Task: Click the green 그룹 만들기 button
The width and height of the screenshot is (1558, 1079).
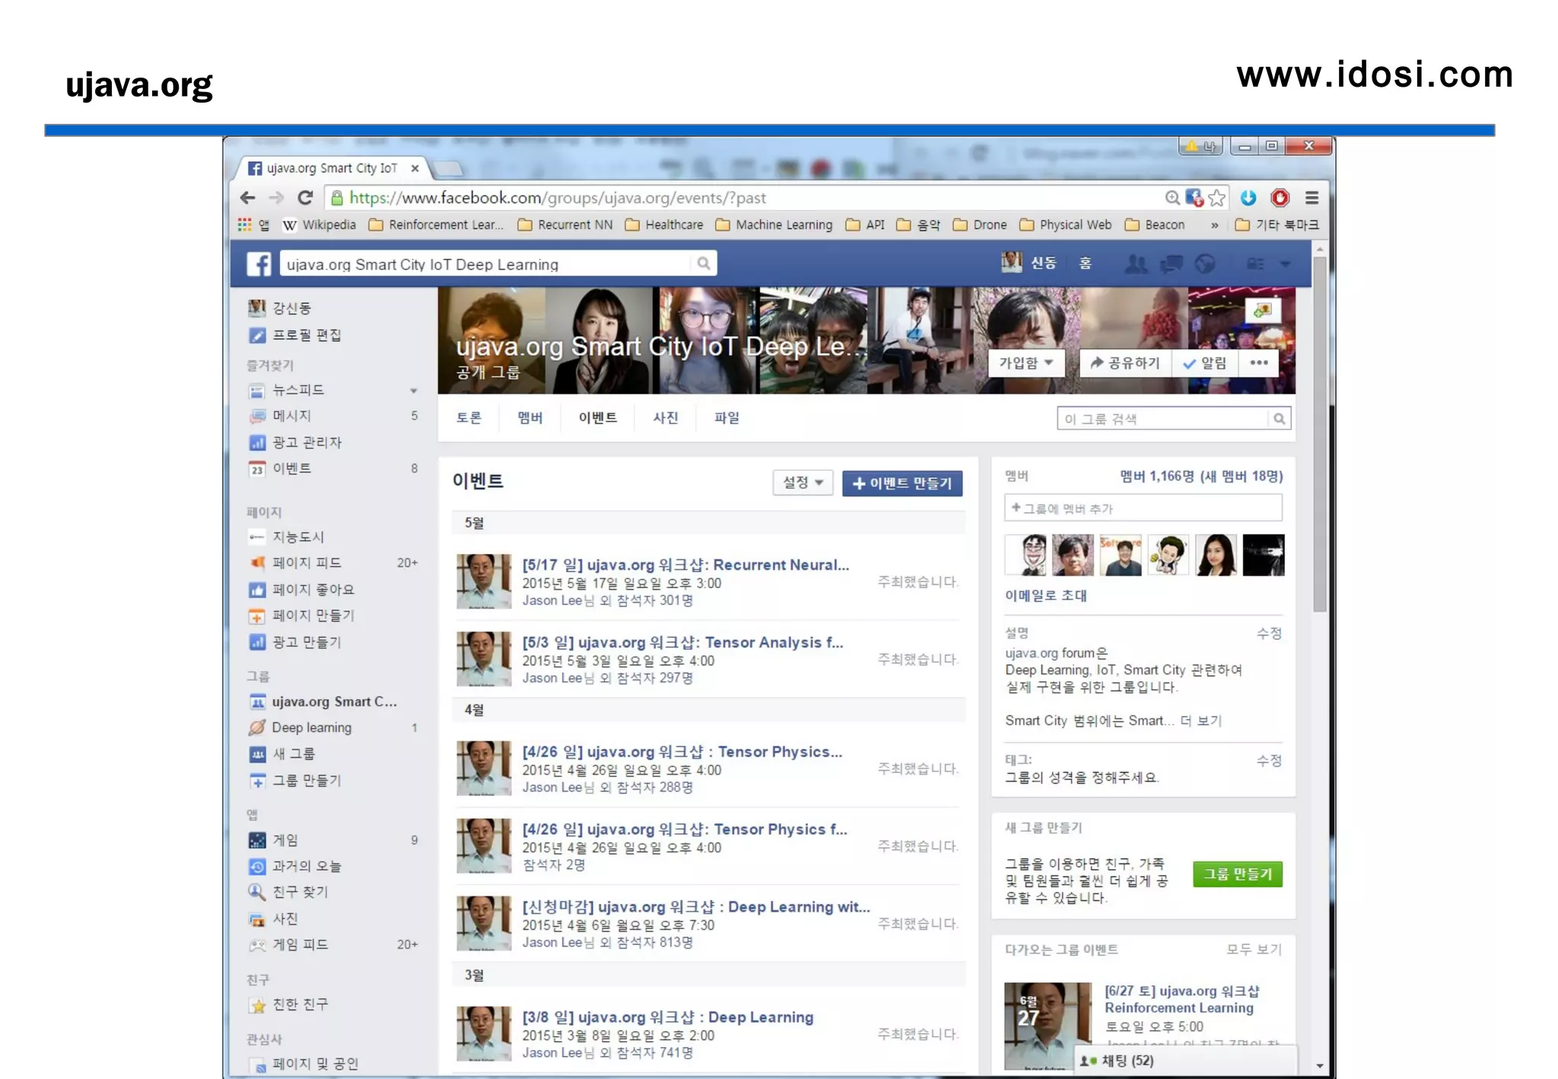Action: tap(1237, 874)
